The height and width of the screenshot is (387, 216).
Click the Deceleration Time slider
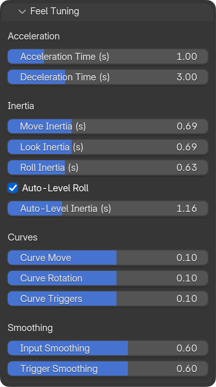pyautogui.click(x=108, y=77)
